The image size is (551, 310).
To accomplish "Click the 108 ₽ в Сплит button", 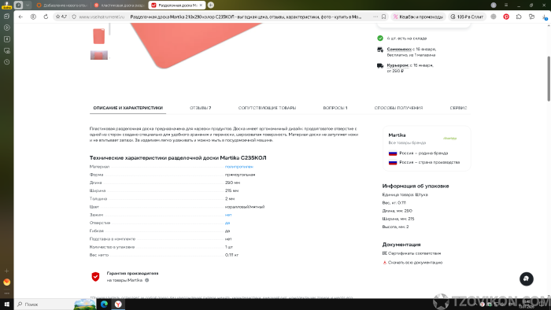I will (x=467, y=17).
